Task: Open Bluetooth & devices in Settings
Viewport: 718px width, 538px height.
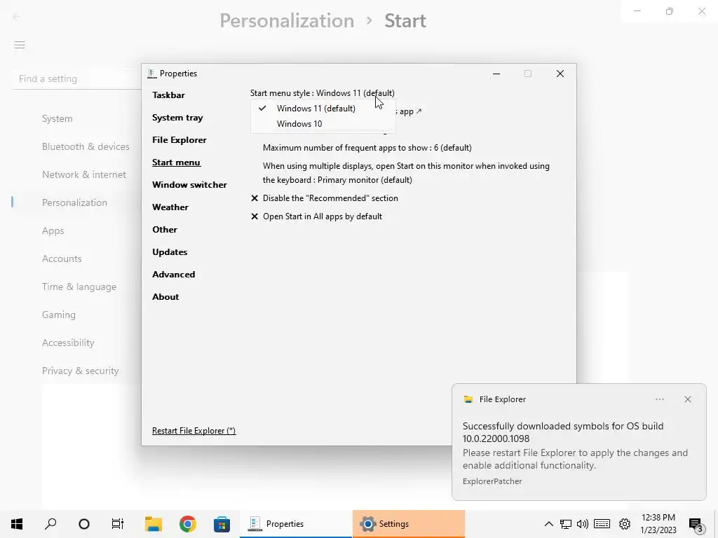Action: coord(86,147)
